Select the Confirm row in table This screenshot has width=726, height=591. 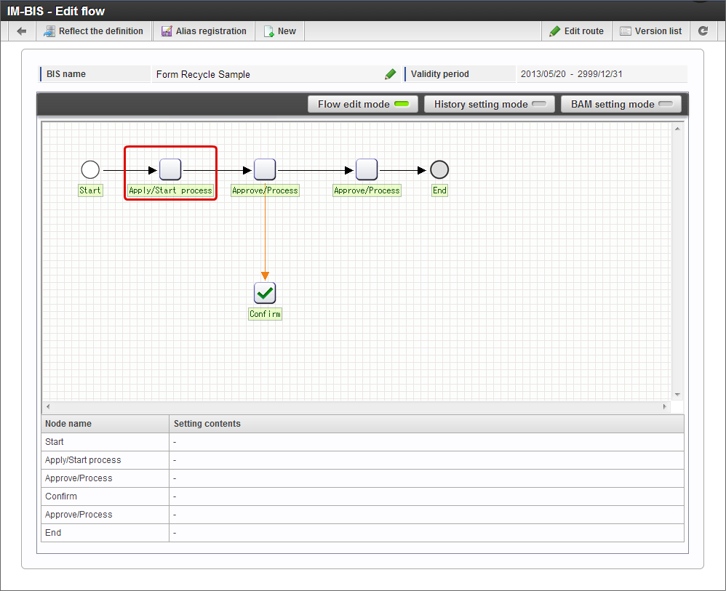point(362,496)
